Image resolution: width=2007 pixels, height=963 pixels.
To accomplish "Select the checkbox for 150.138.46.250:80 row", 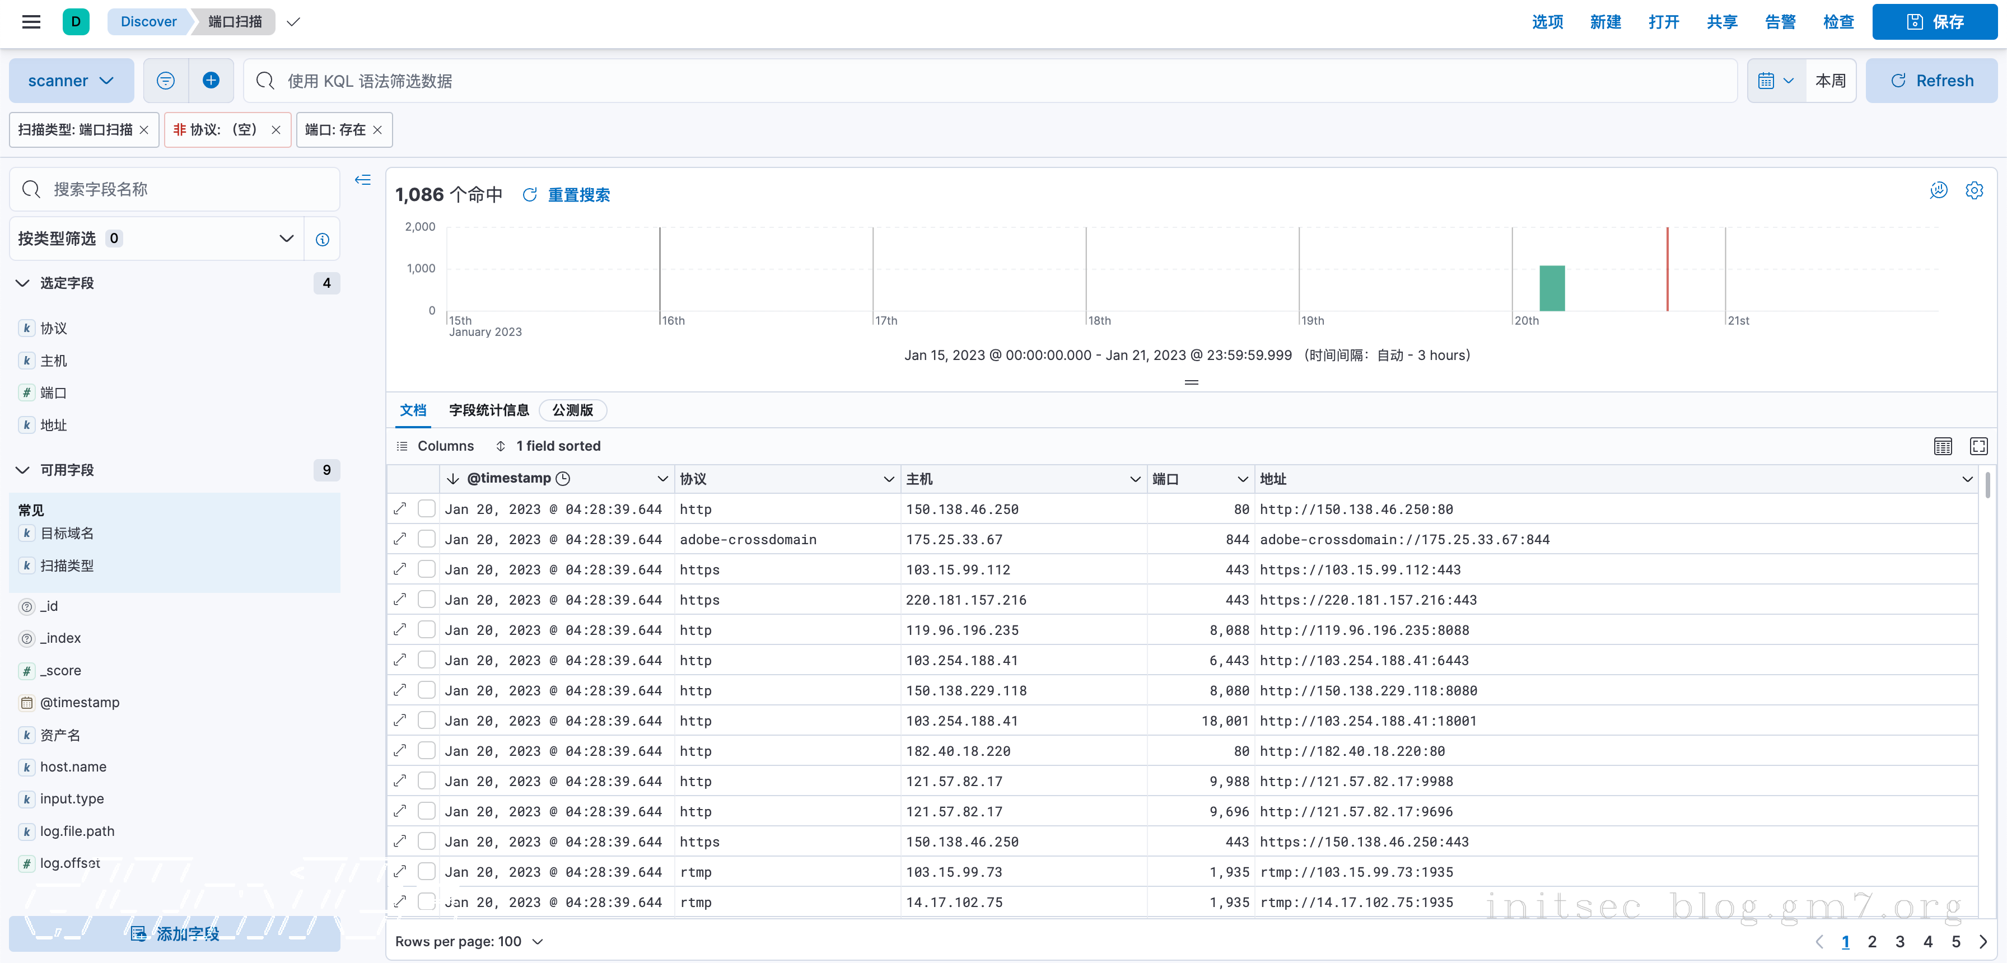I will 426,509.
